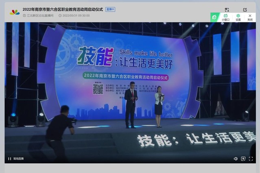The image size is (260, 173).
Task: Click the 直播中 live status badge
Action: 110,9
